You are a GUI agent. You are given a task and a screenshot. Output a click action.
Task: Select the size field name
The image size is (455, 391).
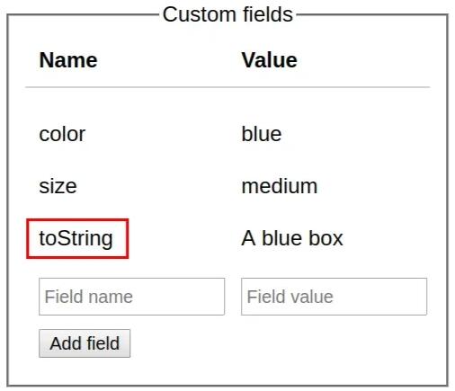[x=58, y=186]
